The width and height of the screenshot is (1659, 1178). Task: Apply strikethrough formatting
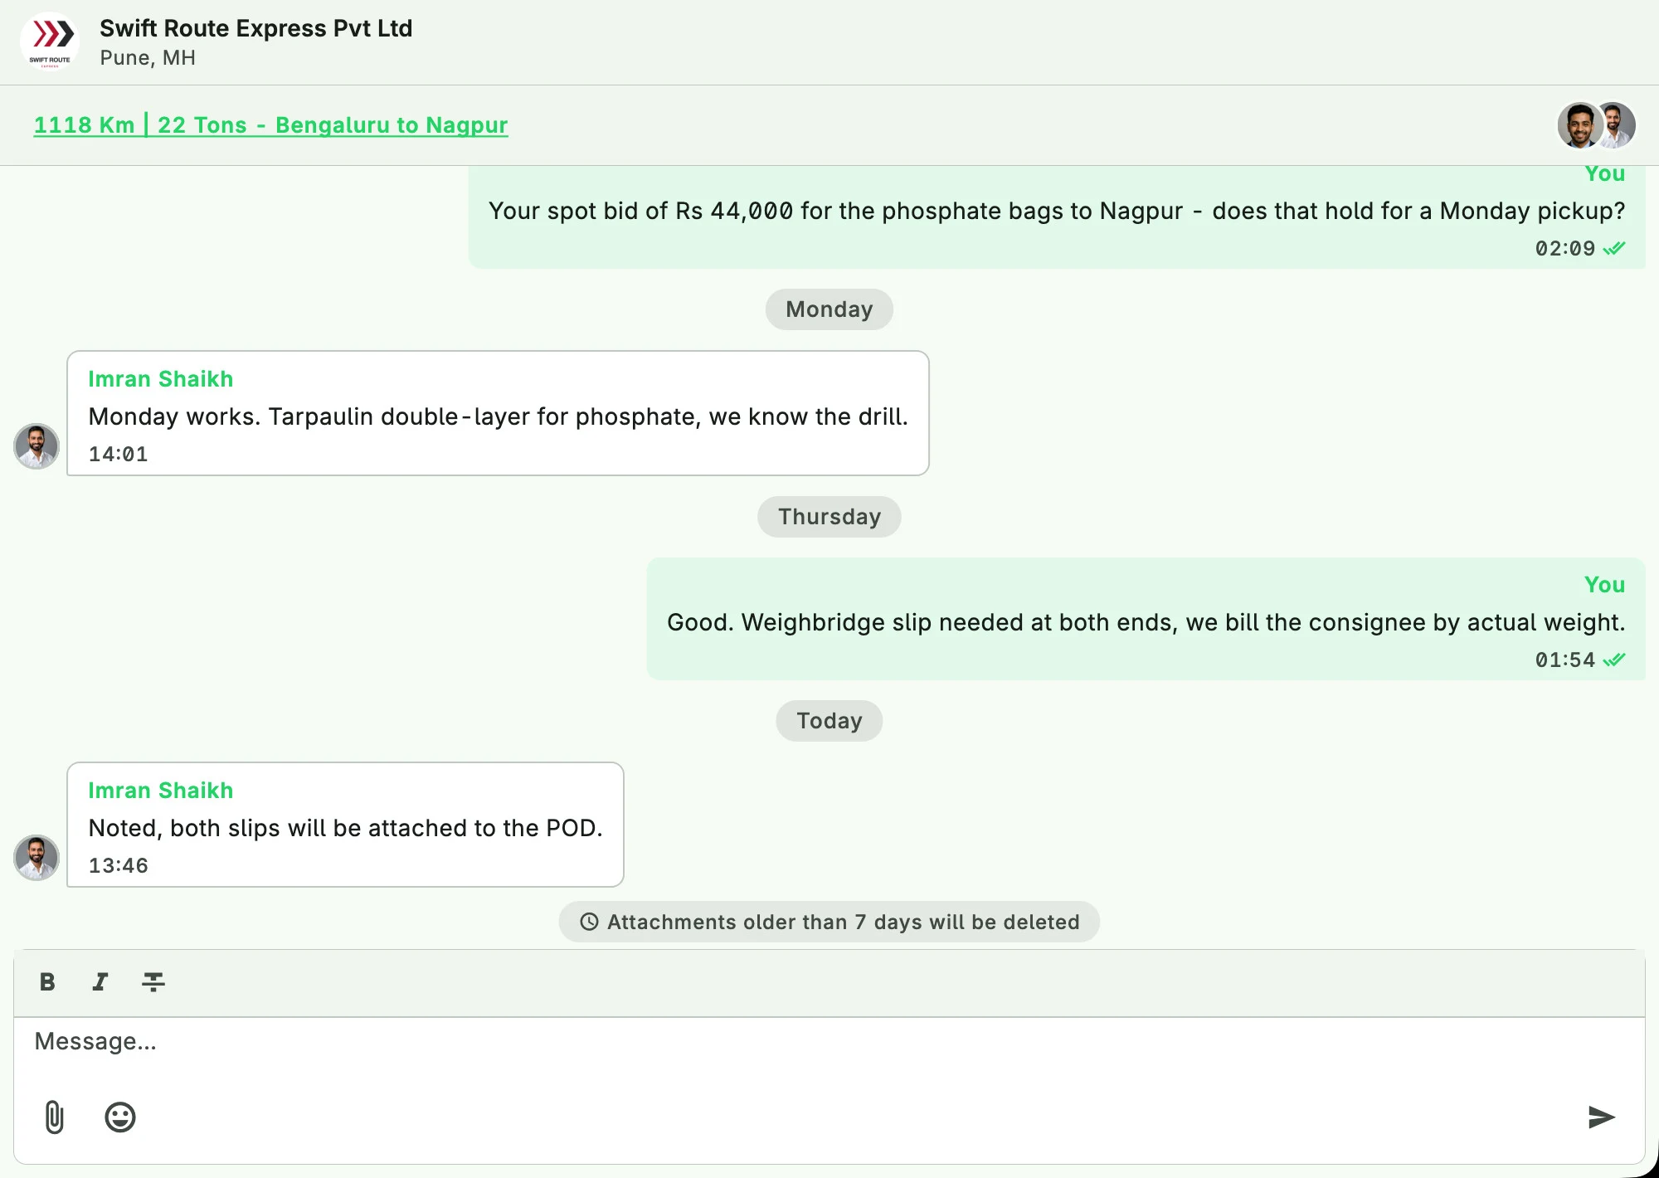(153, 982)
